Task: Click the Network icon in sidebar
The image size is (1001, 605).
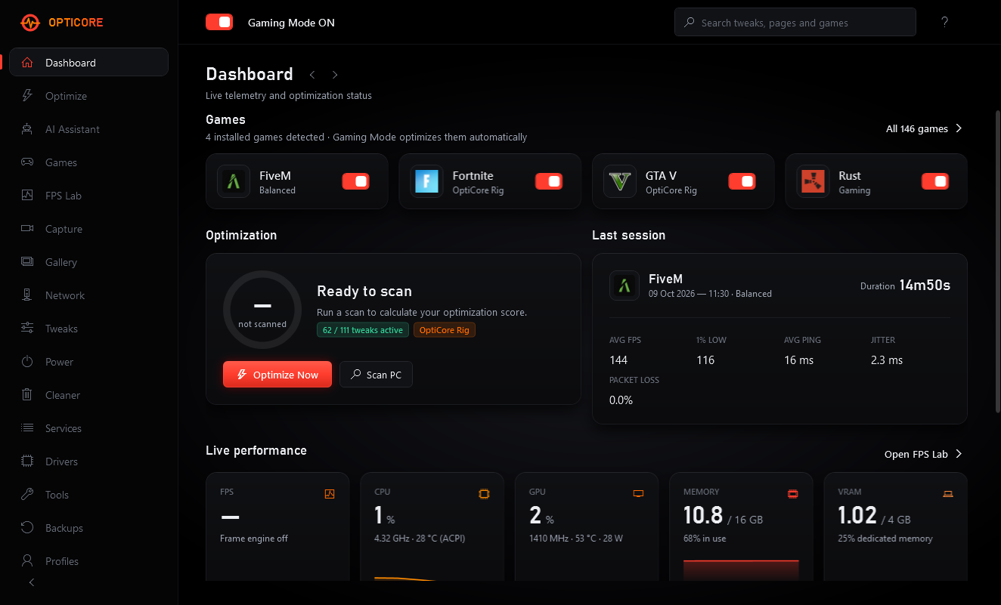Action: (27, 295)
